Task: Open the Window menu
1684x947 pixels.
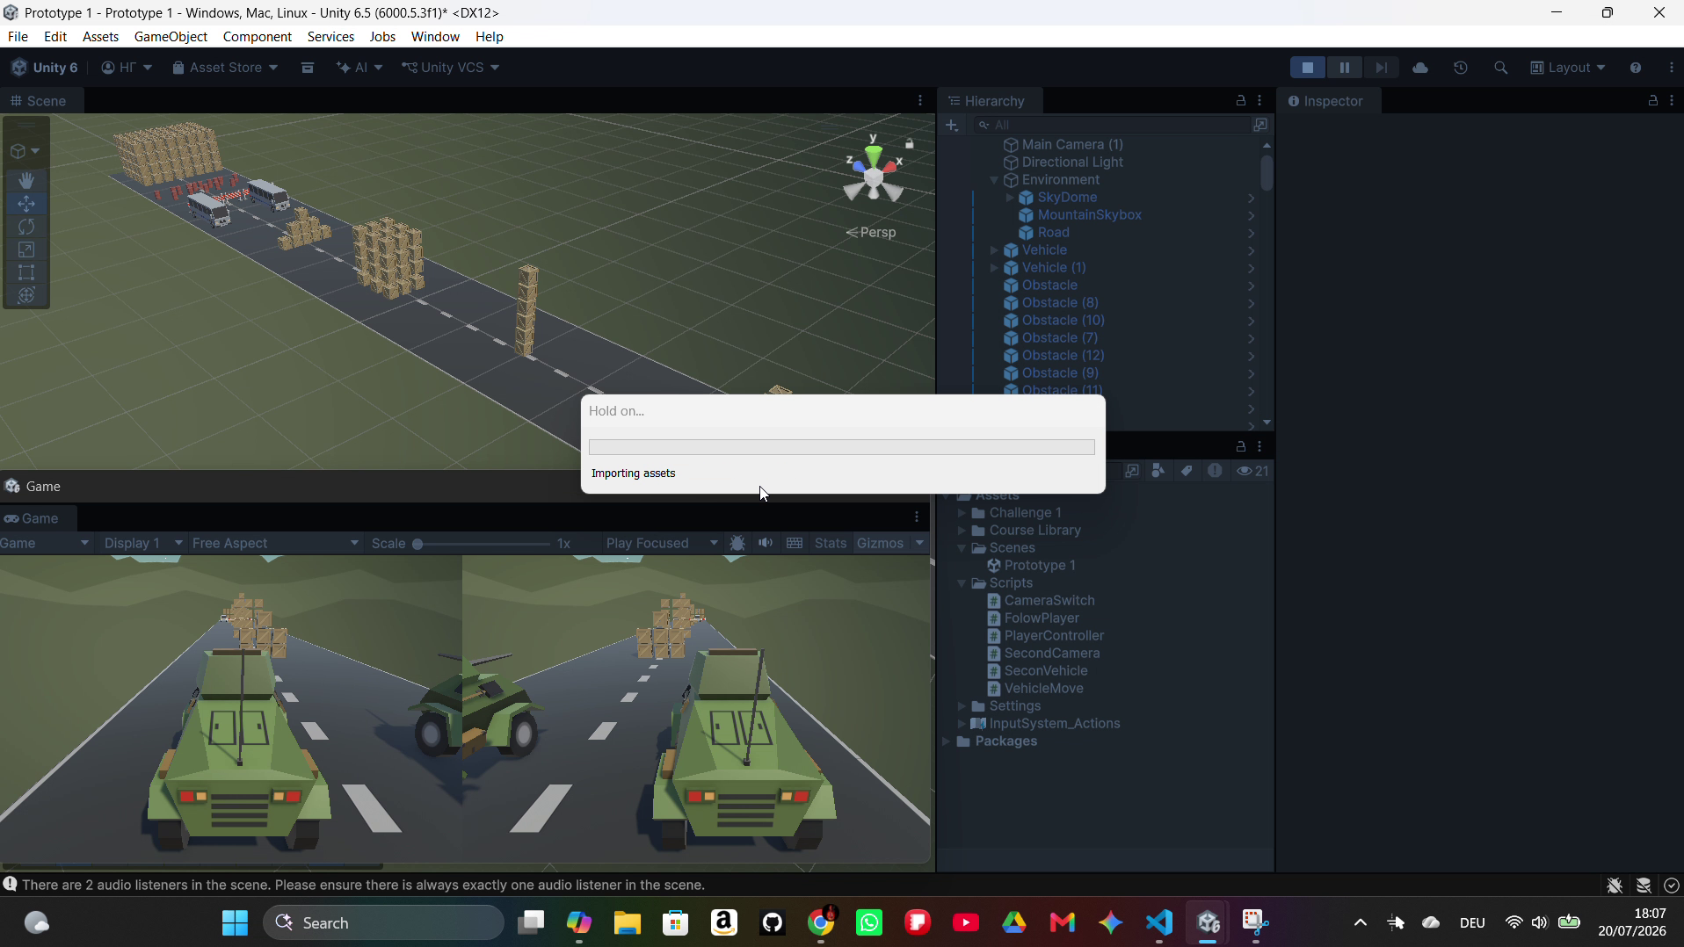Action: click(435, 36)
